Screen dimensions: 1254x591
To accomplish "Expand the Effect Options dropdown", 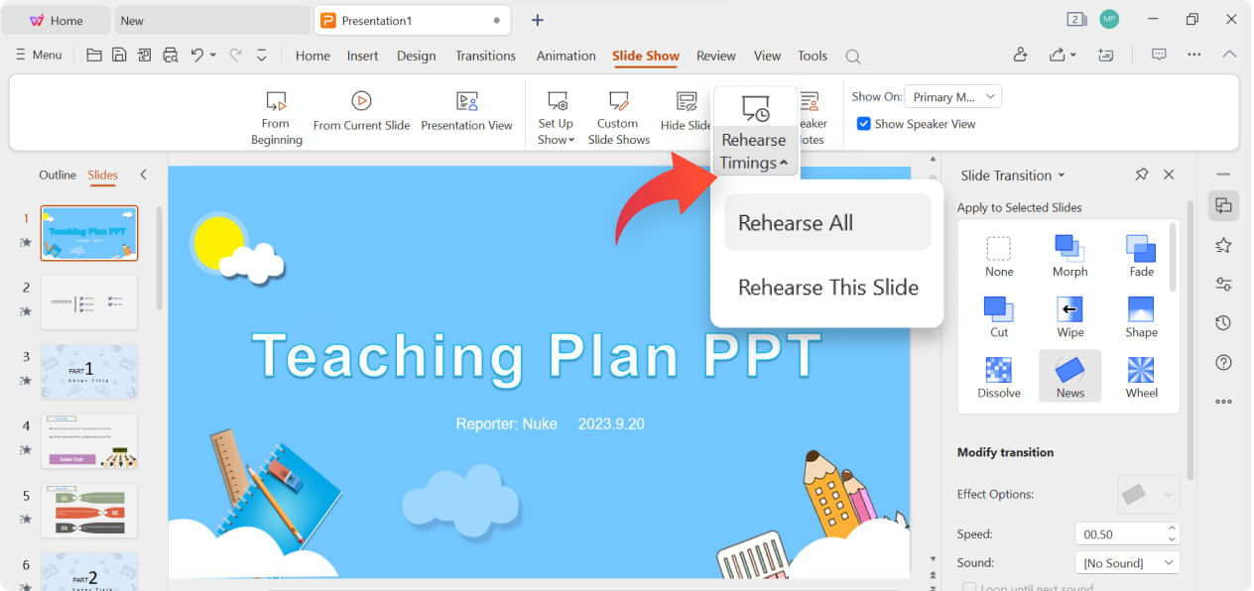I will pos(1149,494).
